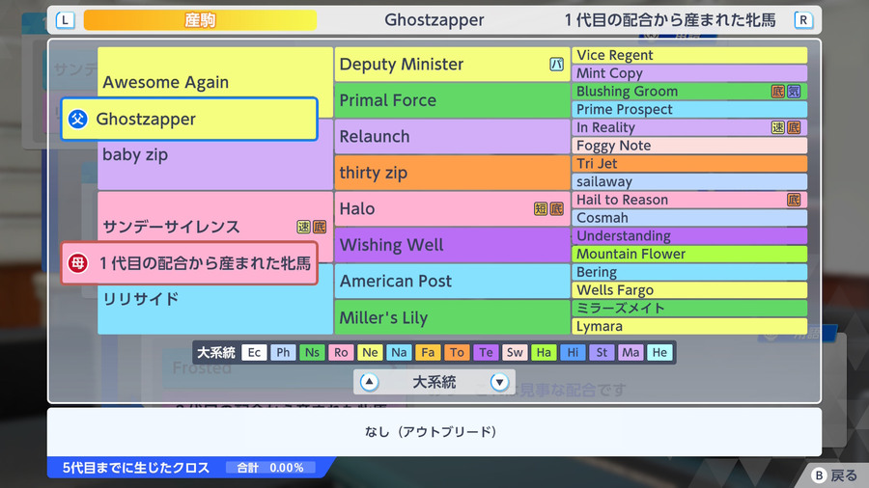Click the 底 badge on サンデーサイレンス

(x=320, y=227)
